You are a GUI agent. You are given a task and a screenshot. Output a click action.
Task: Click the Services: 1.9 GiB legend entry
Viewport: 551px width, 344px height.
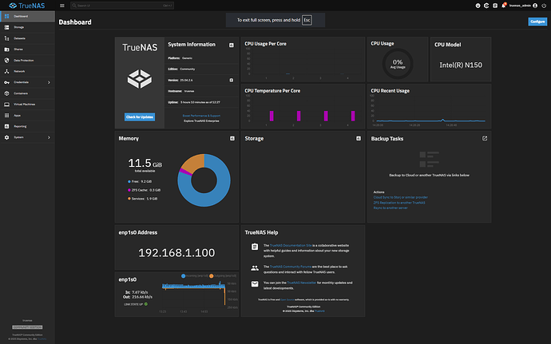[143, 199]
